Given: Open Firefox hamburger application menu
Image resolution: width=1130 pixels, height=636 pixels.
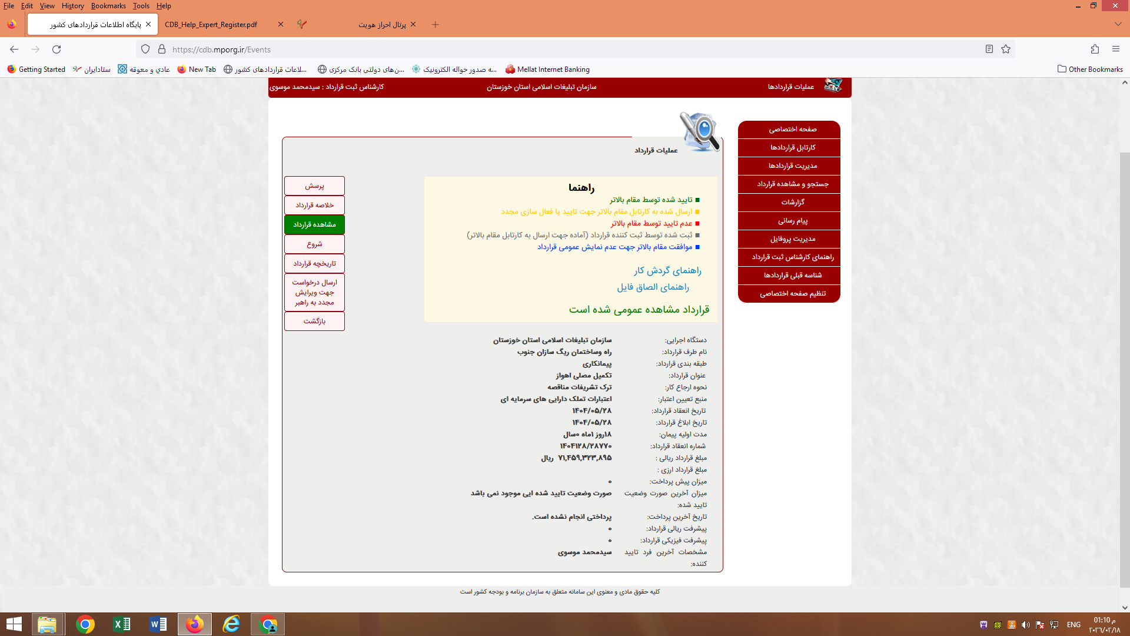Looking at the screenshot, I should point(1116,49).
